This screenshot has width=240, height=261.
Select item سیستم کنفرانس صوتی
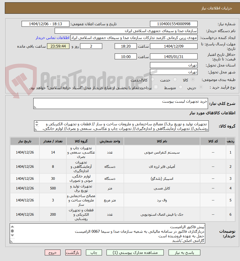(x=162, y=153)
